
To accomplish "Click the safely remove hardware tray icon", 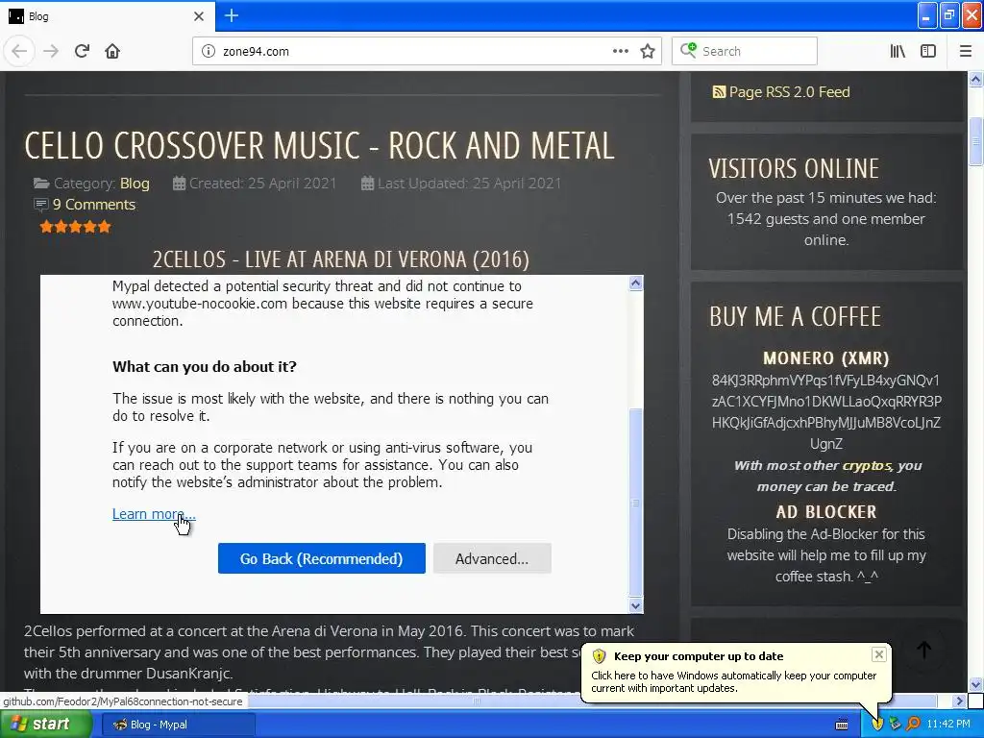I will [895, 725].
